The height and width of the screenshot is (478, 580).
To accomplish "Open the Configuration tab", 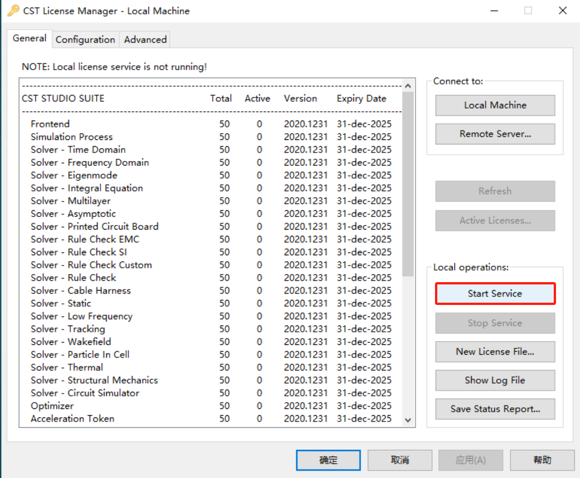I will coord(86,39).
